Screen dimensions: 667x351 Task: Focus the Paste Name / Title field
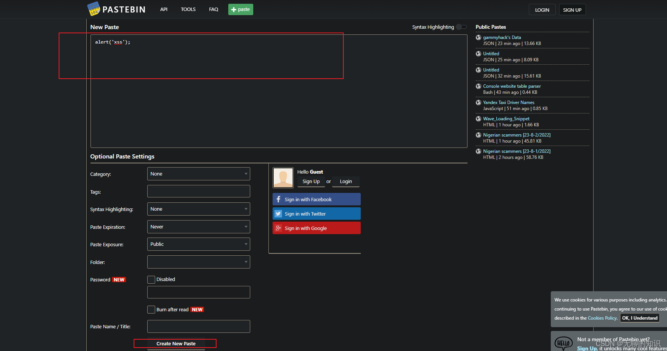[199, 326]
